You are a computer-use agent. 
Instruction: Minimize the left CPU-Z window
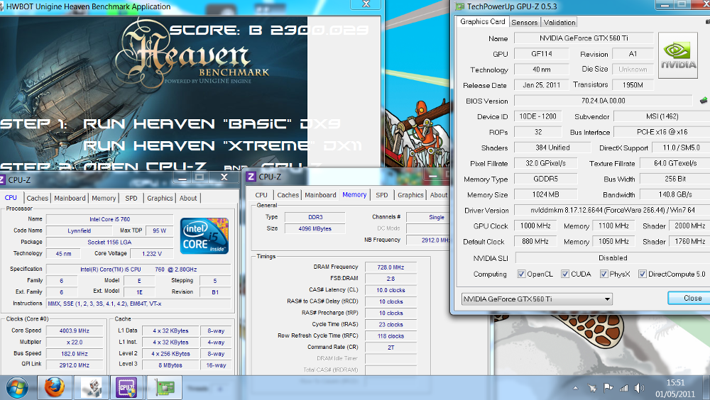tap(182, 177)
